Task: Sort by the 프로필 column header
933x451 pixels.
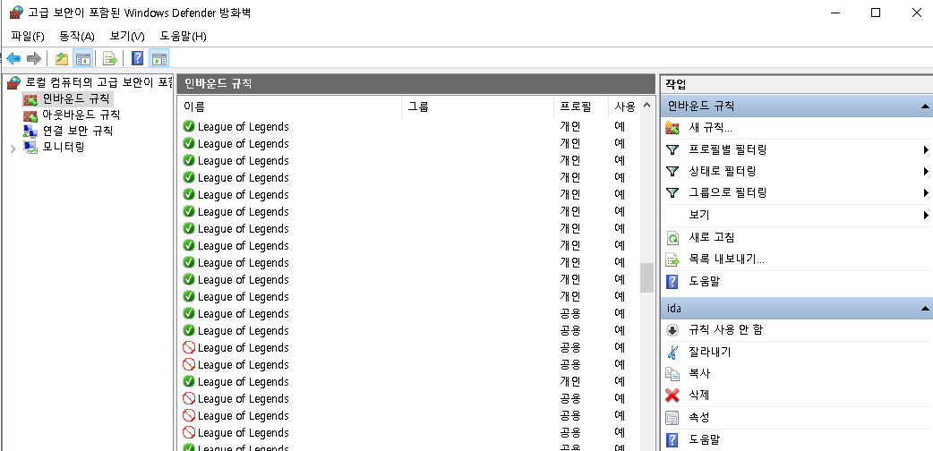Action: click(581, 107)
